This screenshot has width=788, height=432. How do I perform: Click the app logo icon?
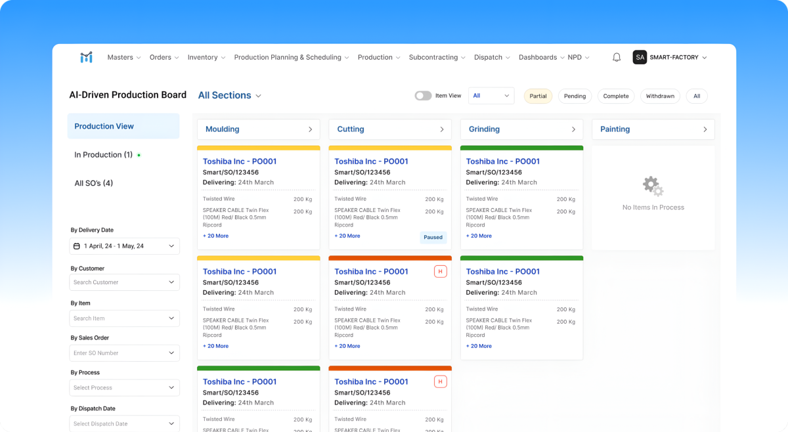tap(86, 58)
